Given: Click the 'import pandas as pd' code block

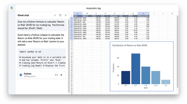Looking at the screenshot, I should 42,59.
